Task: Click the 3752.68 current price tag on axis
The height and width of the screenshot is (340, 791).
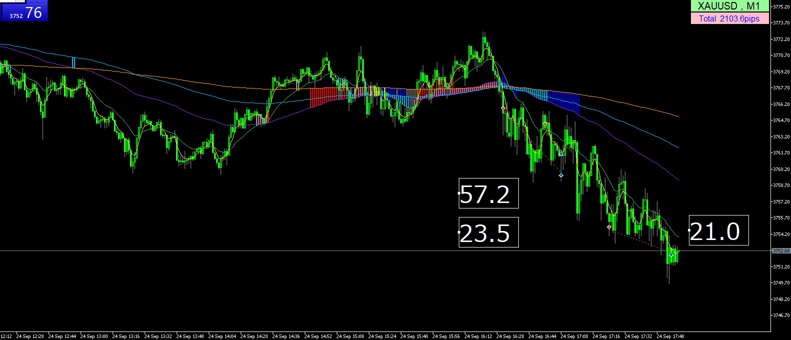Action: point(781,251)
